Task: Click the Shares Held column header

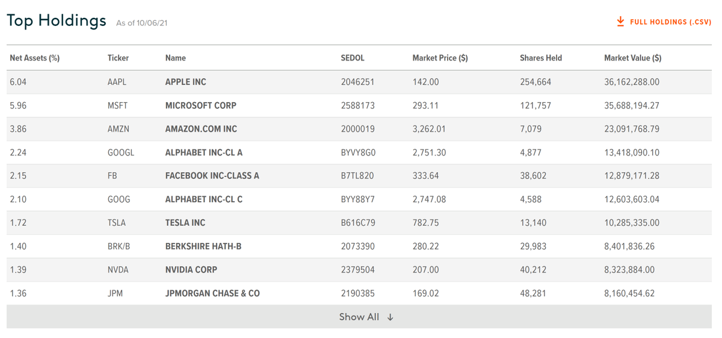Action: (x=541, y=58)
